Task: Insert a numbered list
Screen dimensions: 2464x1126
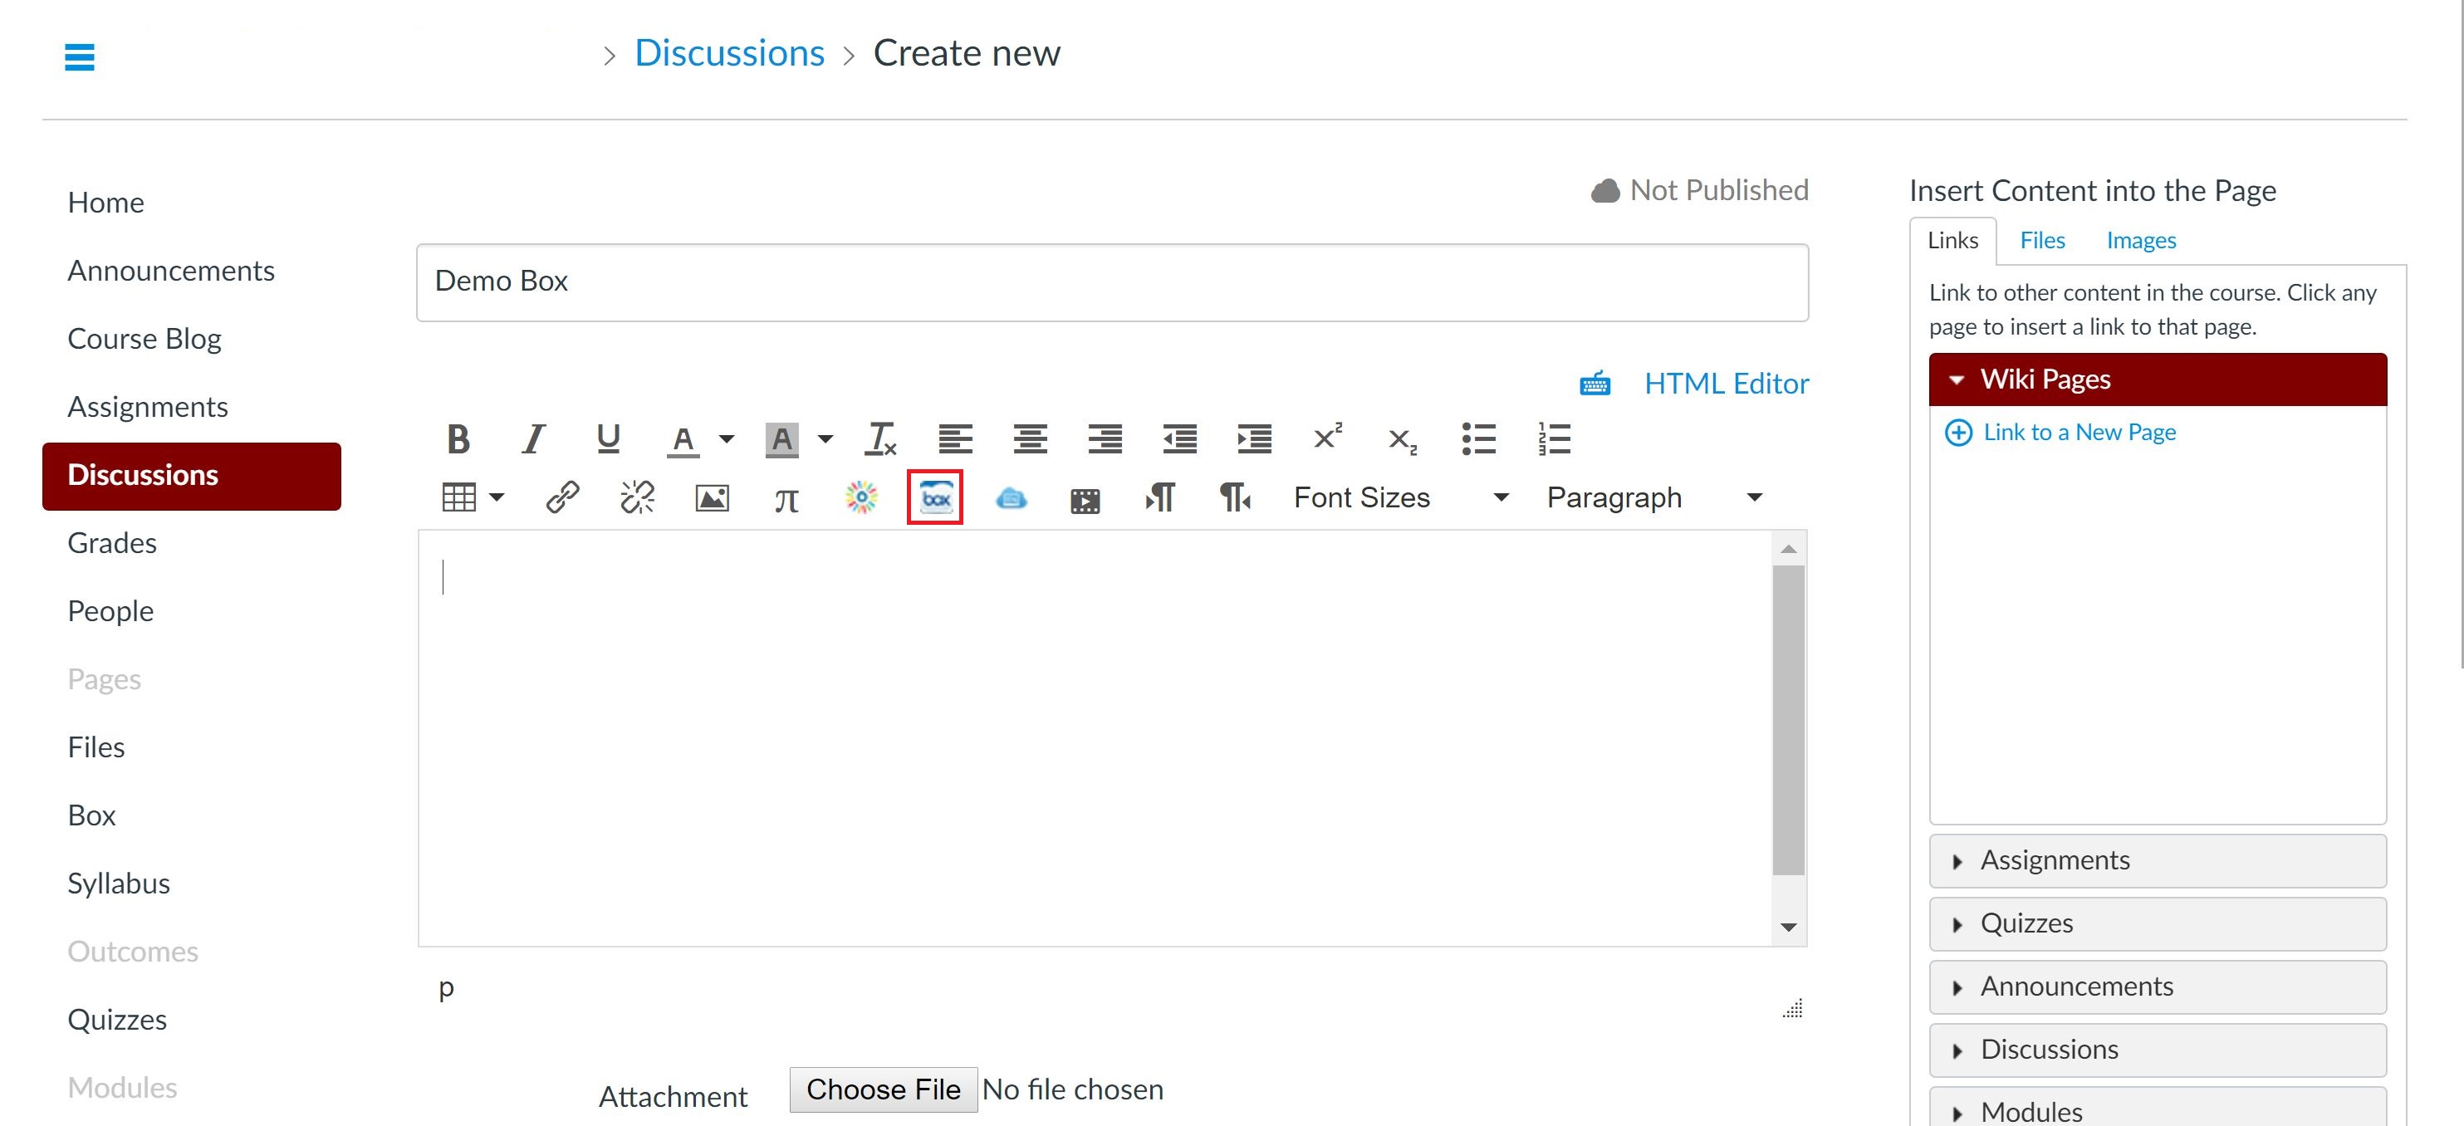Action: [1553, 439]
